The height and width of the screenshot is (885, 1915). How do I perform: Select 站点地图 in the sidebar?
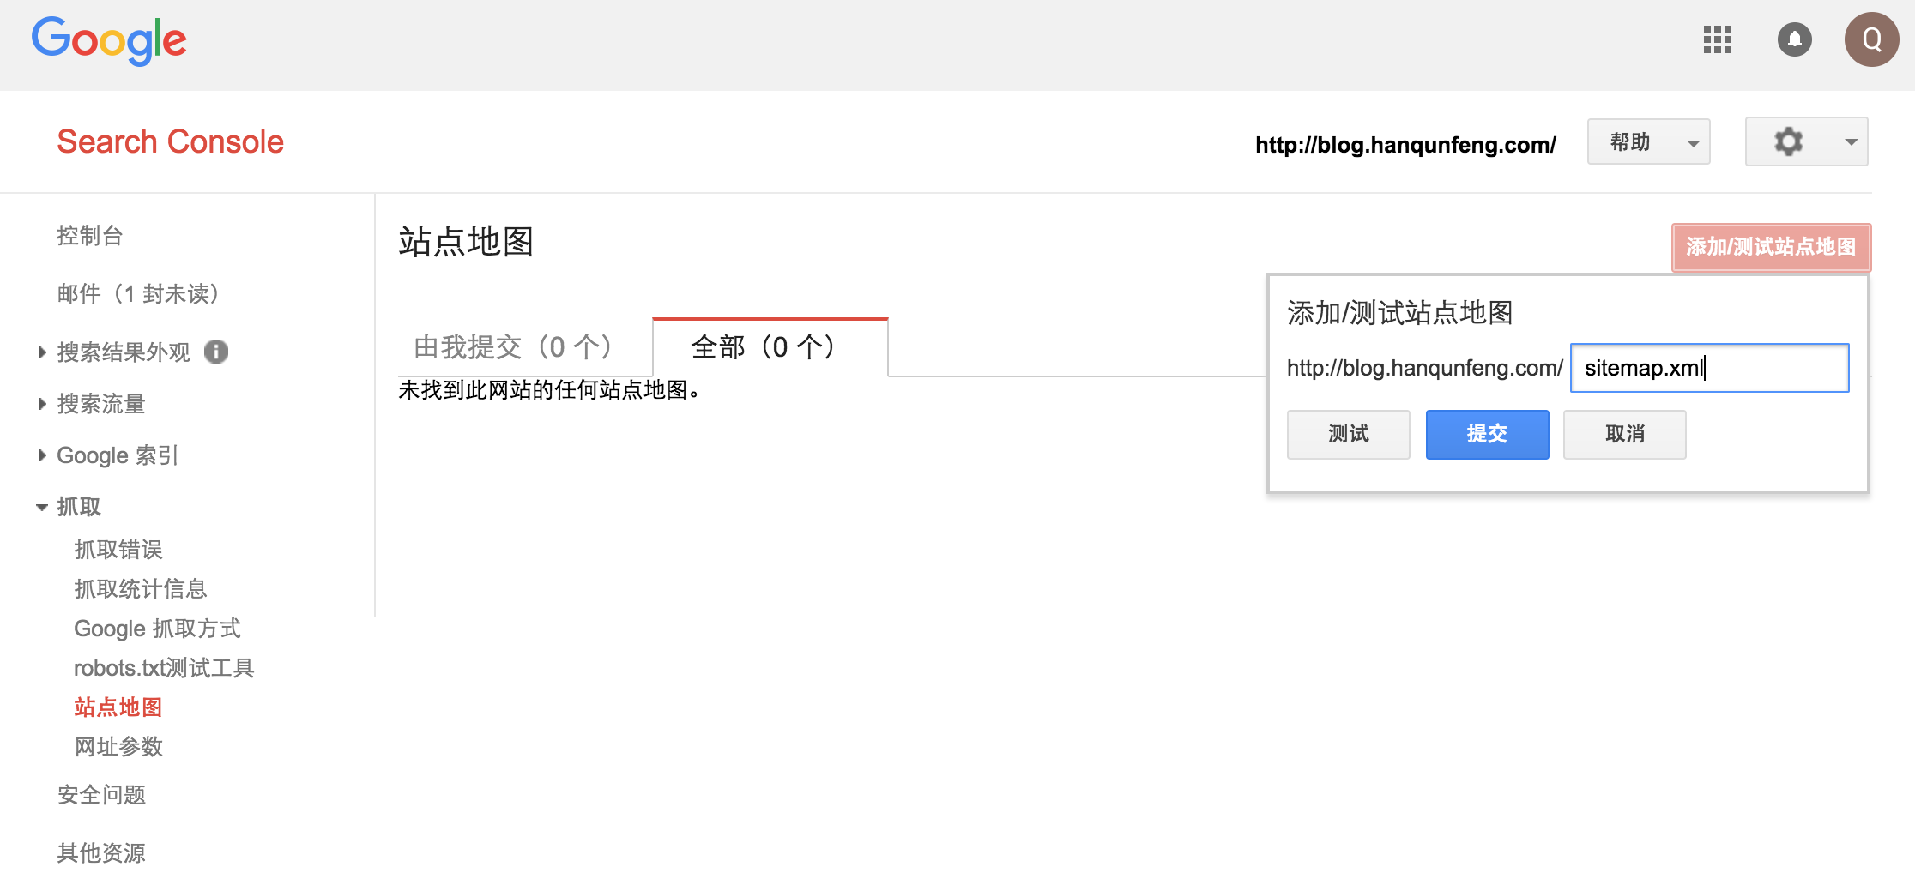click(118, 707)
